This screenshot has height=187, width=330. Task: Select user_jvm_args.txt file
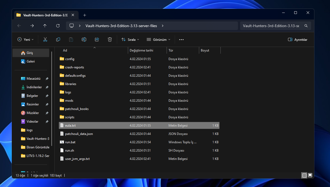point(139,159)
